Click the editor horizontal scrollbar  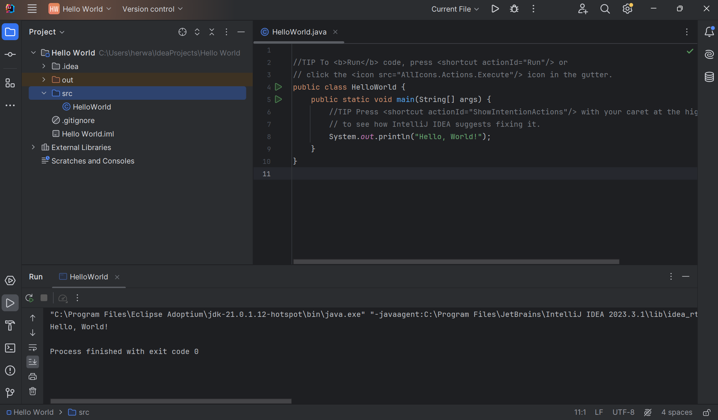pos(456,262)
